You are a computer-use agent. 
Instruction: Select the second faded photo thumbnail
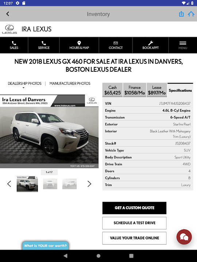pos(69,184)
